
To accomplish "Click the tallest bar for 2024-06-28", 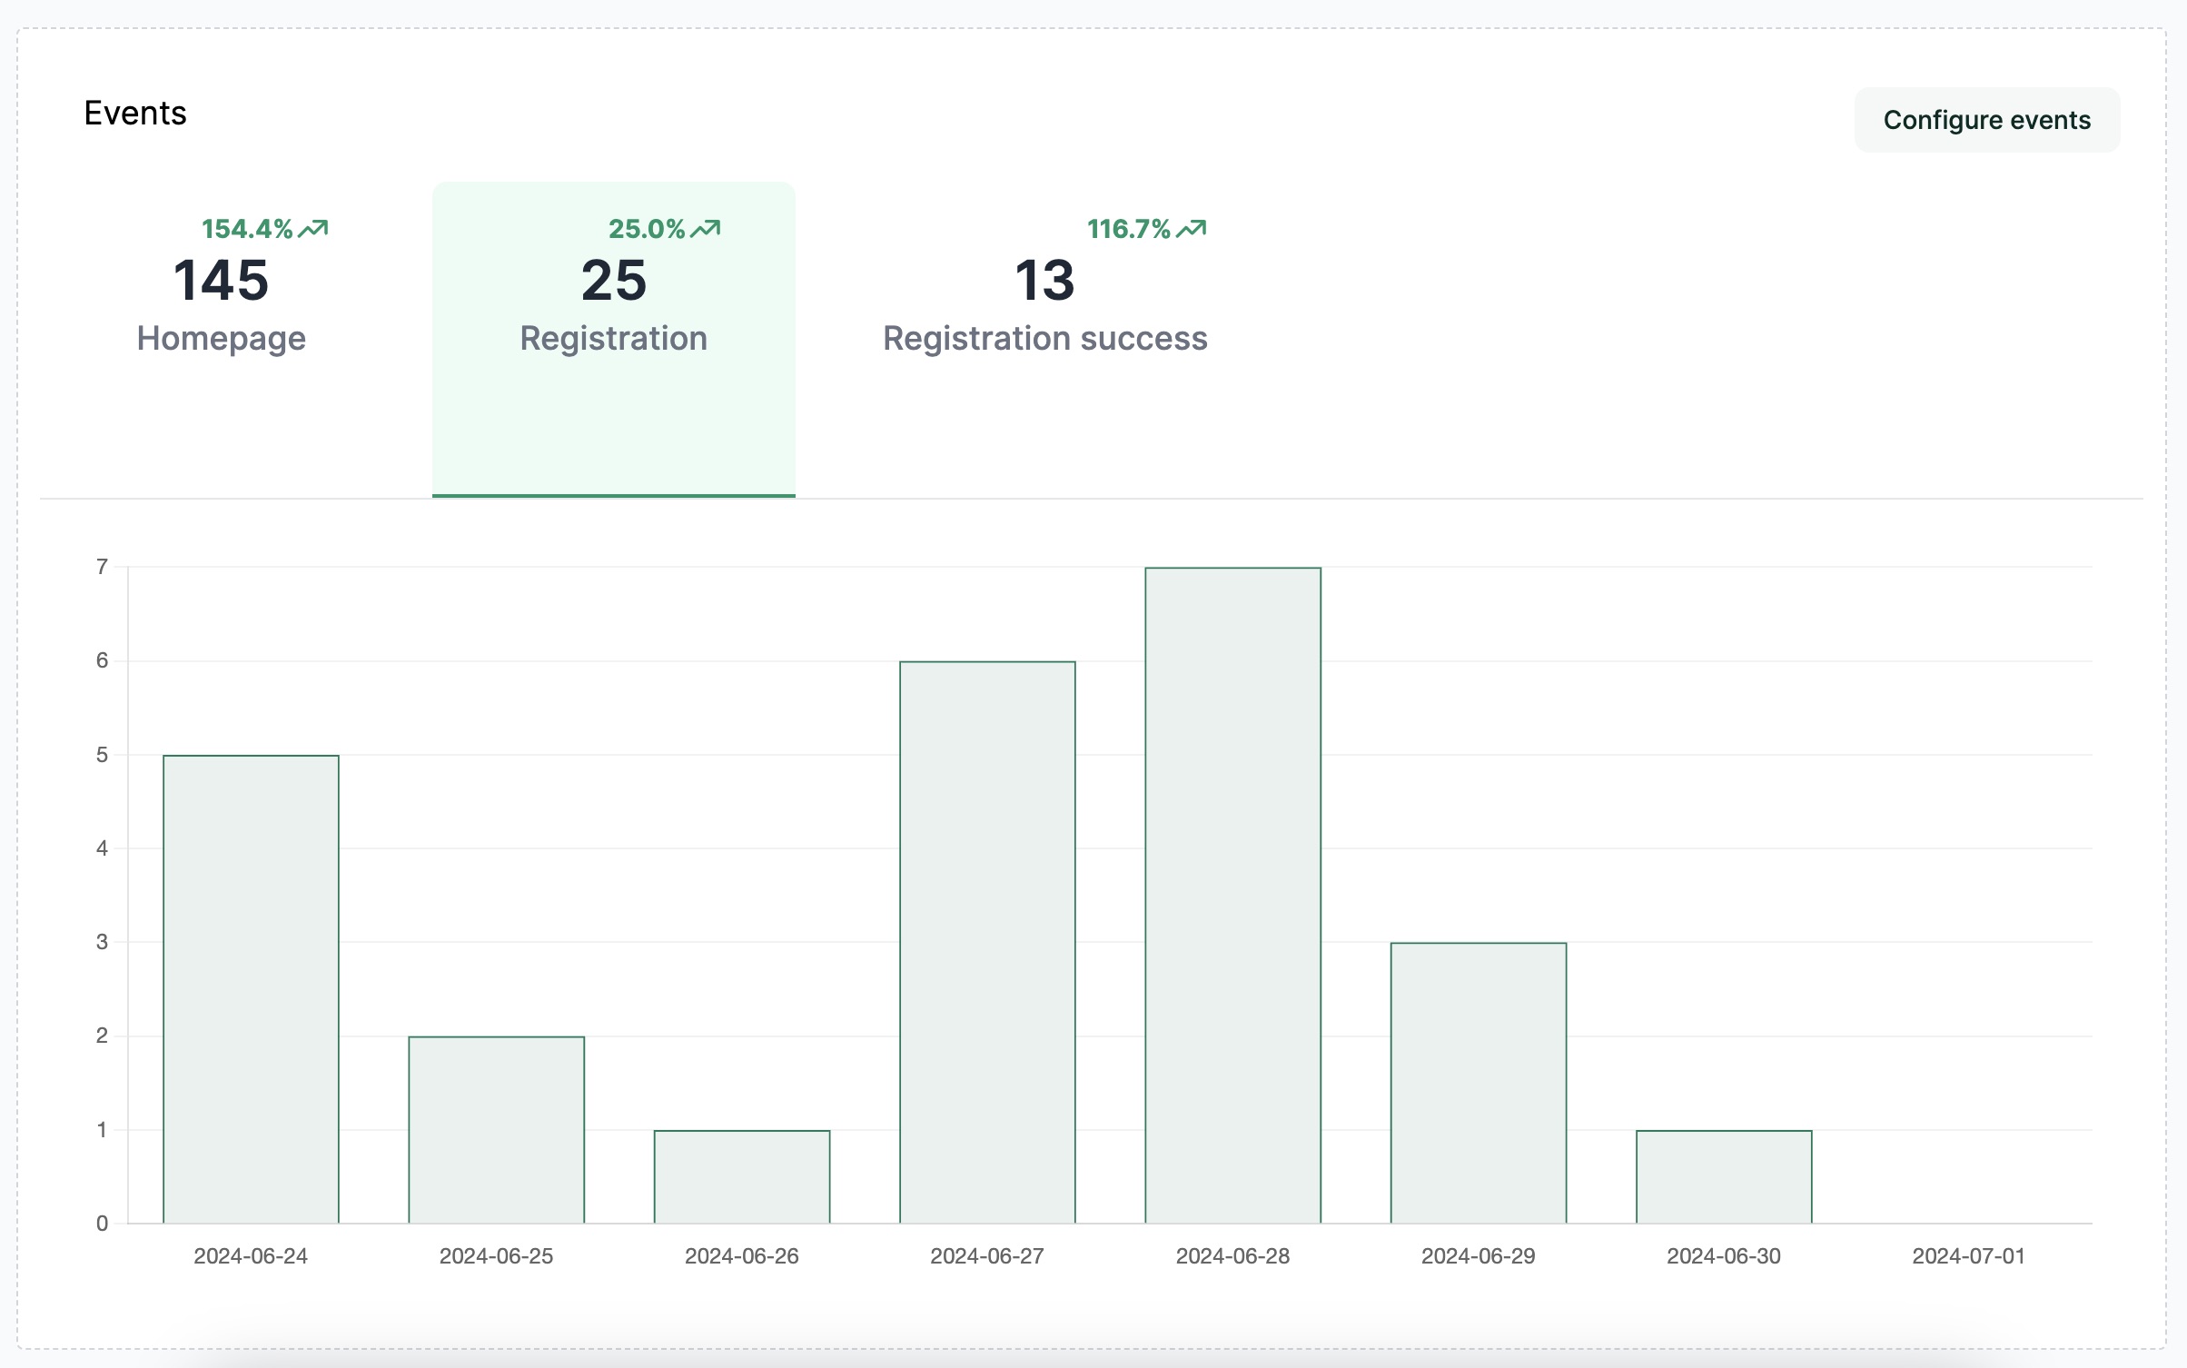I will [x=1233, y=896].
